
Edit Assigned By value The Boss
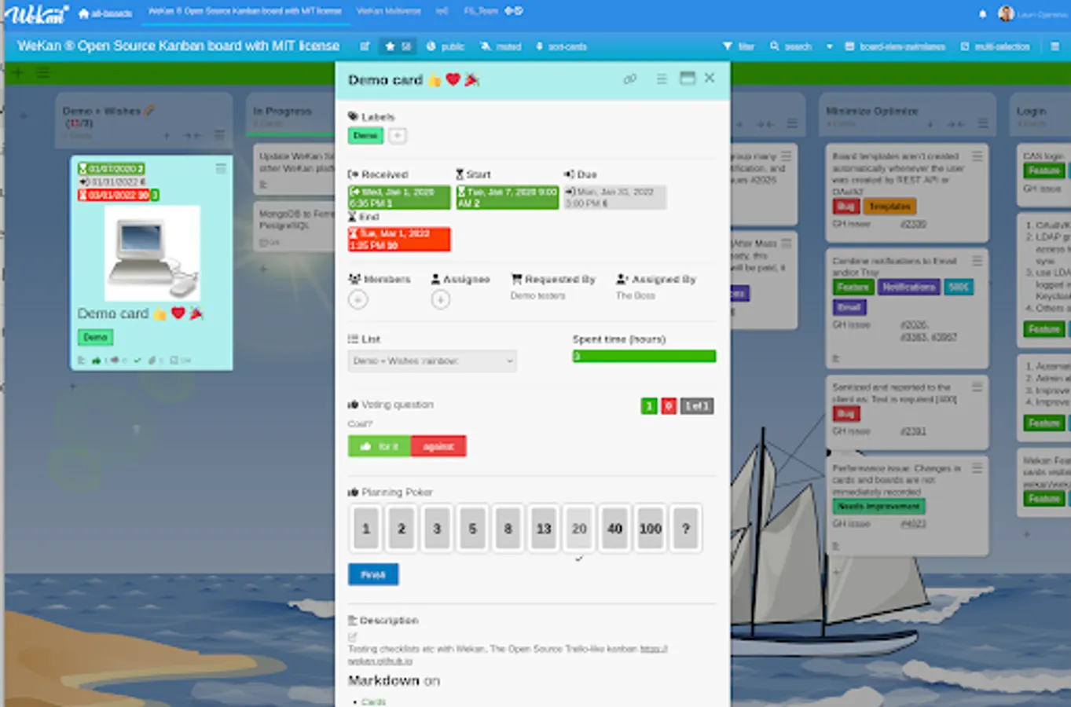coord(635,296)
